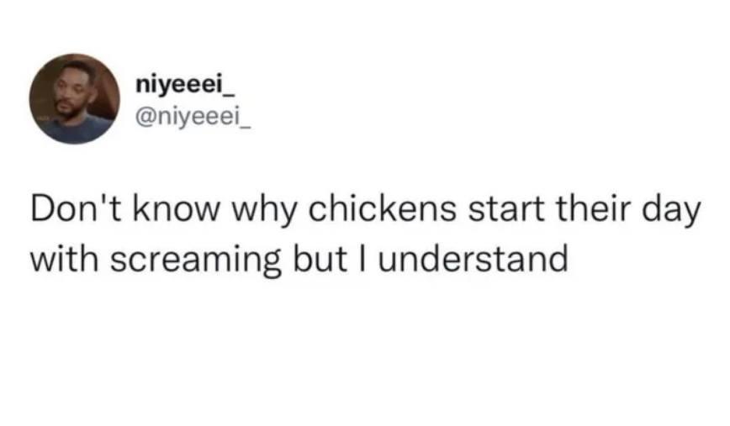Click the word "screaming" in the tweet
730x426 pixels.
tap(195, 260)
